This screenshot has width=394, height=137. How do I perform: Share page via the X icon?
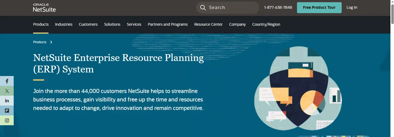[x=7, y=91]
